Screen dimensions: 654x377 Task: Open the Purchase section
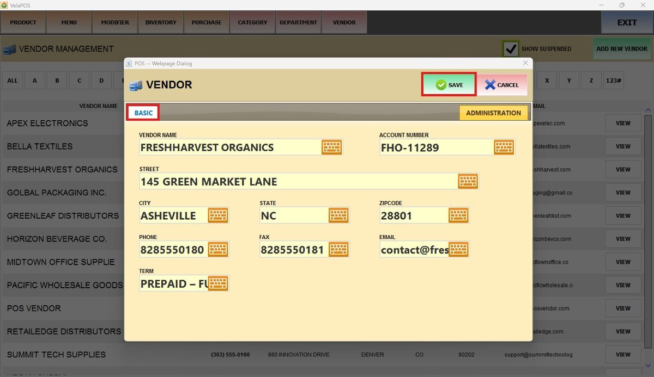pos(207,22)
